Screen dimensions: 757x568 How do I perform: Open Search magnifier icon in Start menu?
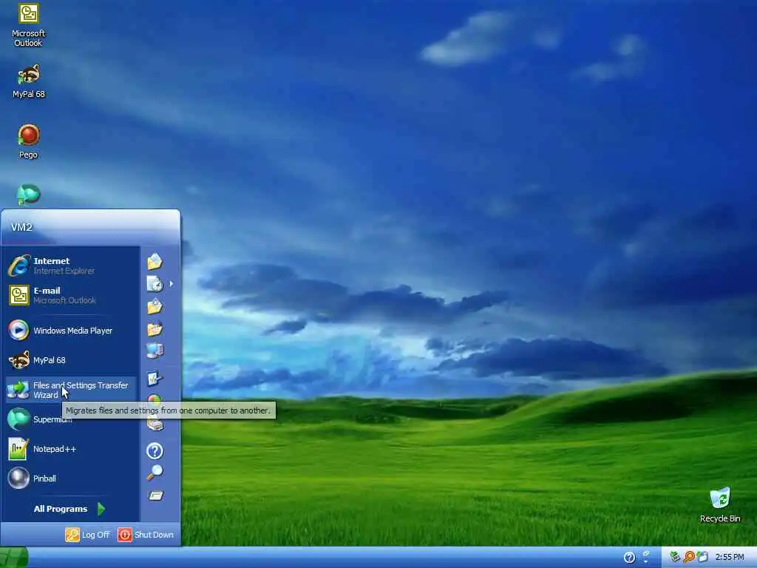pyautogui.click(x=155, y=473)
